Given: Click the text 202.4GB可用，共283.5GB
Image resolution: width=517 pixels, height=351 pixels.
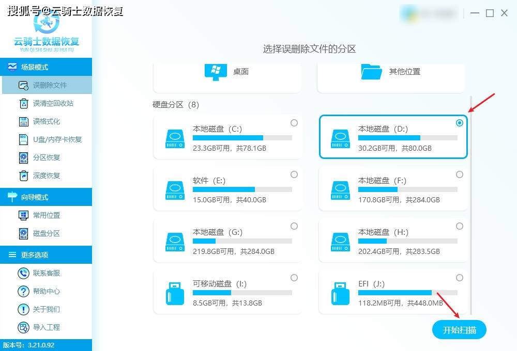Looking at the screenshot, I should (399, 251).
